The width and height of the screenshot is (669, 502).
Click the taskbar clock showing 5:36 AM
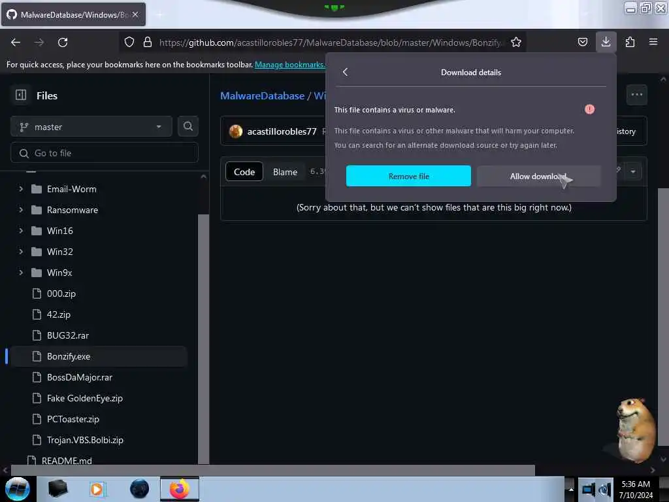(635, 489)
